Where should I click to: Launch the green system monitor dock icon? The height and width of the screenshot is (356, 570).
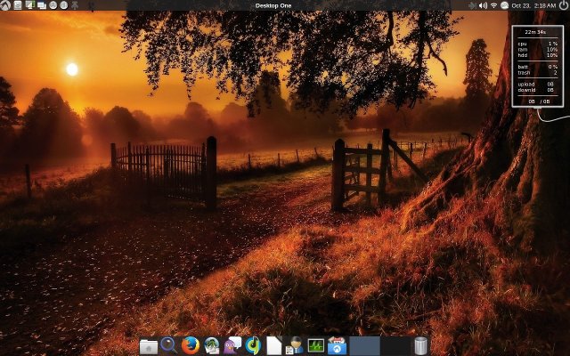click(316, 345)
